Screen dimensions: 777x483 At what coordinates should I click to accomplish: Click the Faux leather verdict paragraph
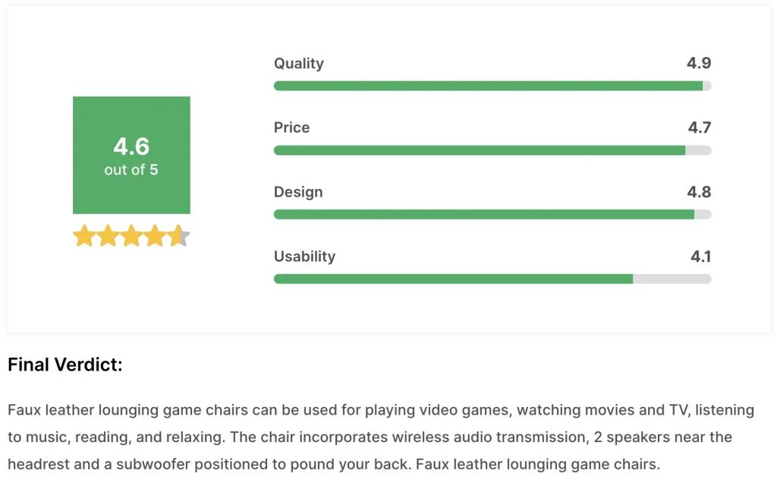click(381, 437)
